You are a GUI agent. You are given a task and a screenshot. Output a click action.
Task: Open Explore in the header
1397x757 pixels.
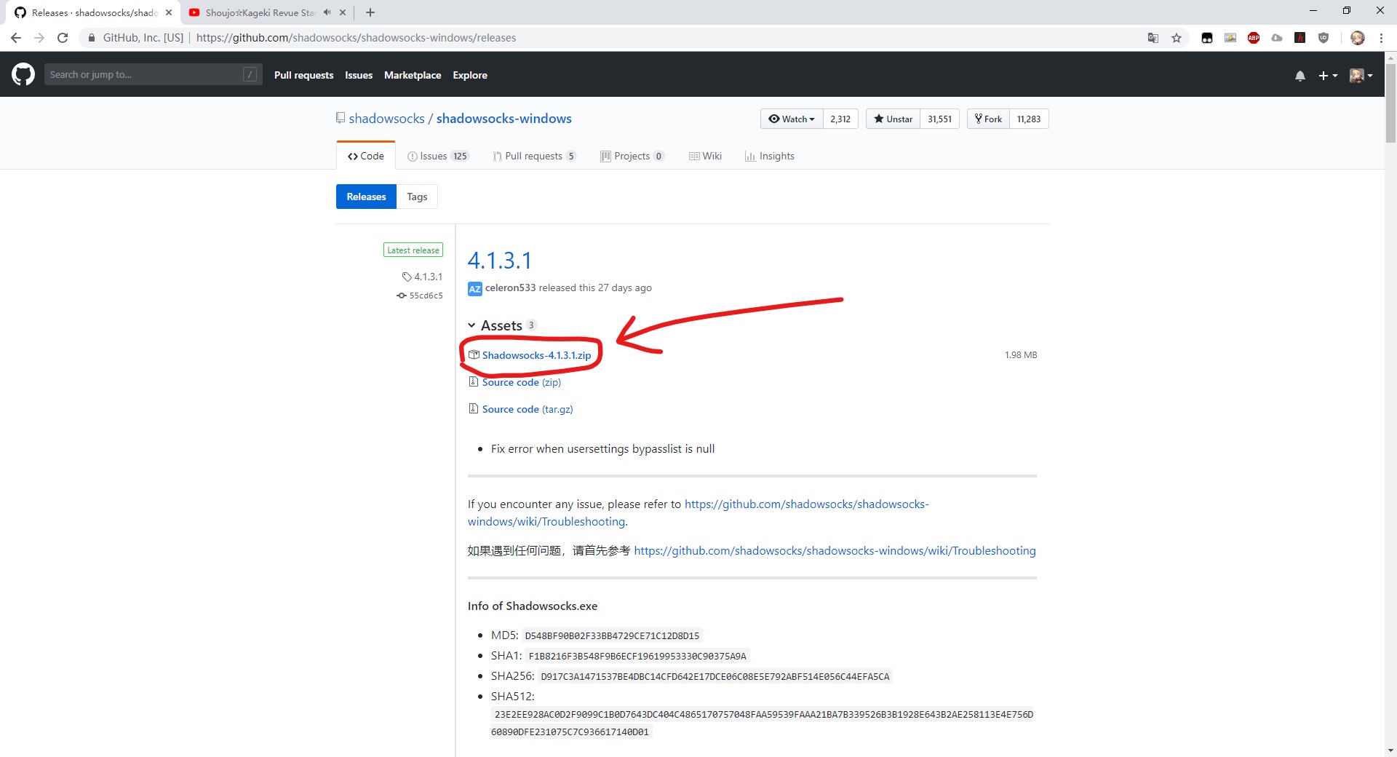point(470,75)
